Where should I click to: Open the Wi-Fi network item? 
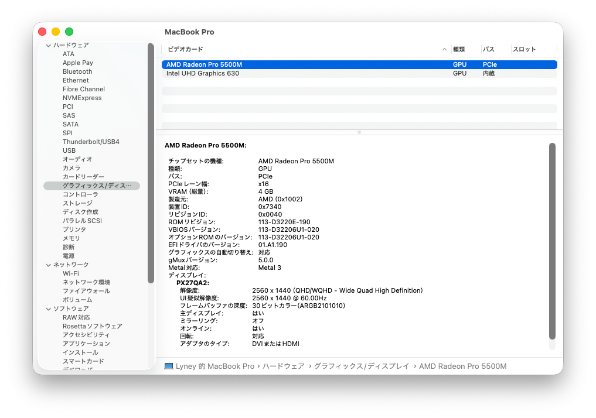click(70, 273)
